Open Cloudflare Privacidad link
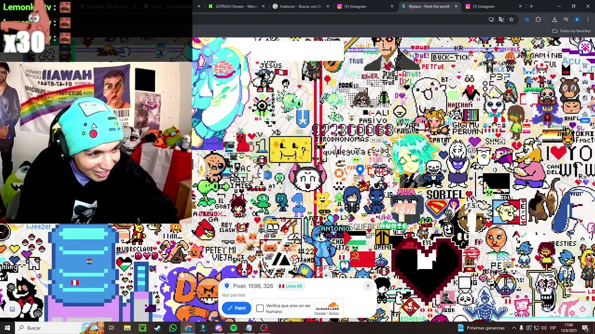595x334 pixels. point(320,313)
